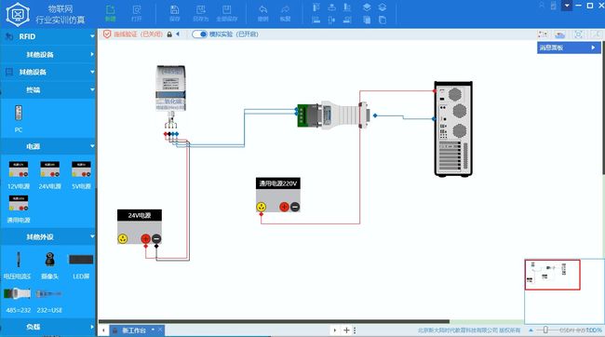Screen dimensions: 605x337
Task: Toggle 连线验证 wiring verification shield
Action: 107,34
